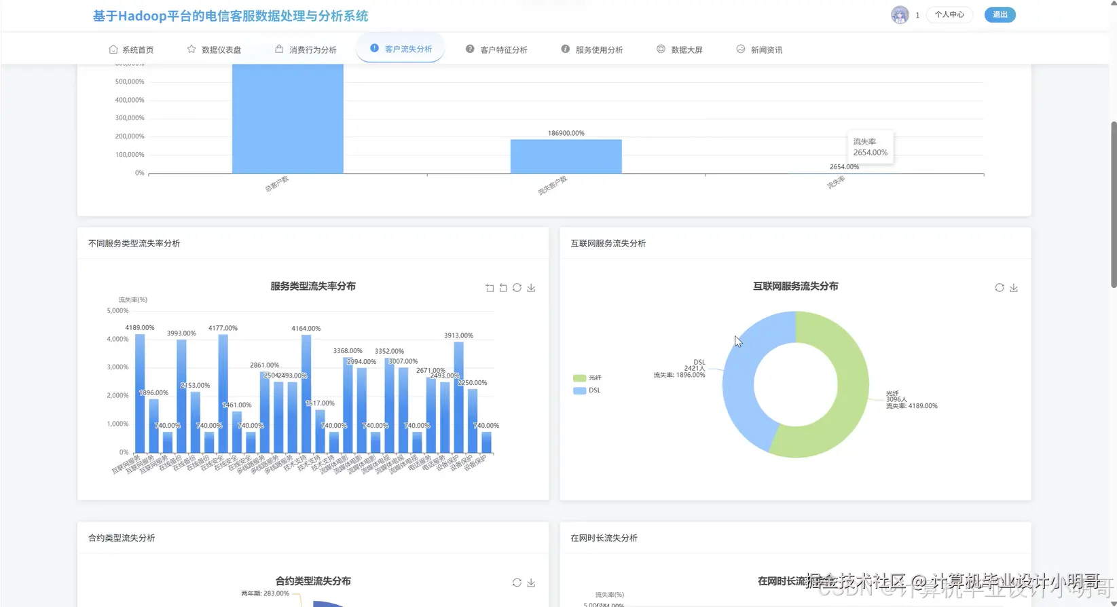Click restore icon on 合约类型流失分布 chart

pyautogui.click(x=517, y=583)
